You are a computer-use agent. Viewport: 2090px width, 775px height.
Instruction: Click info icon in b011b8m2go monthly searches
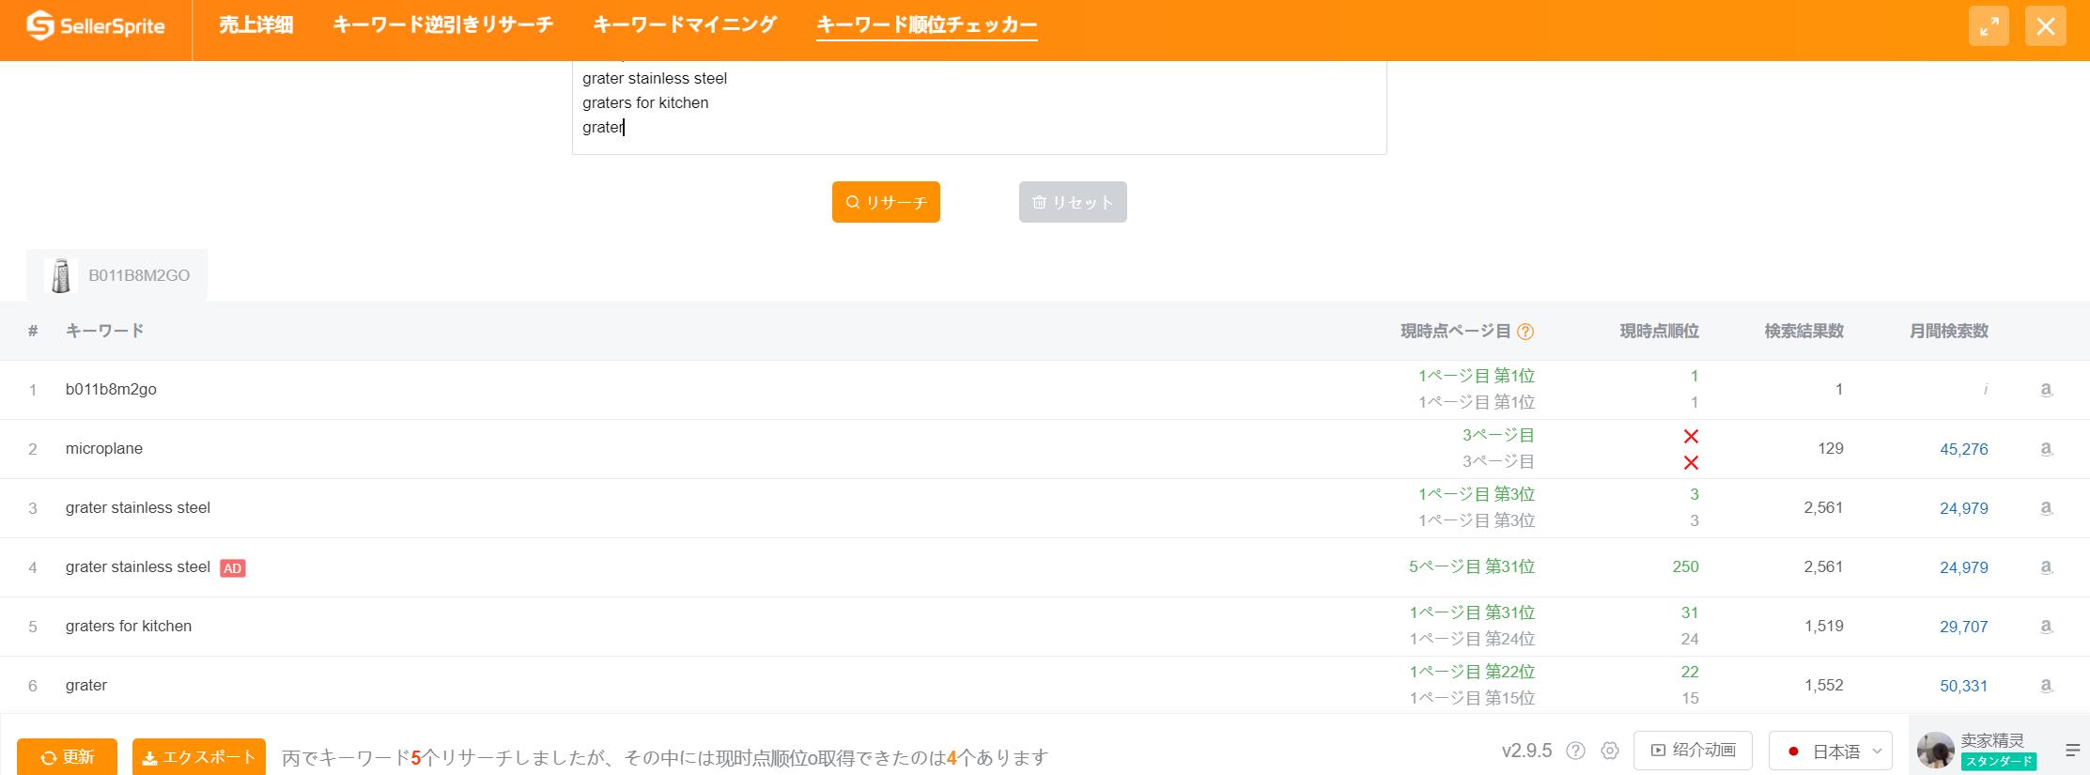pos(1985,390)
